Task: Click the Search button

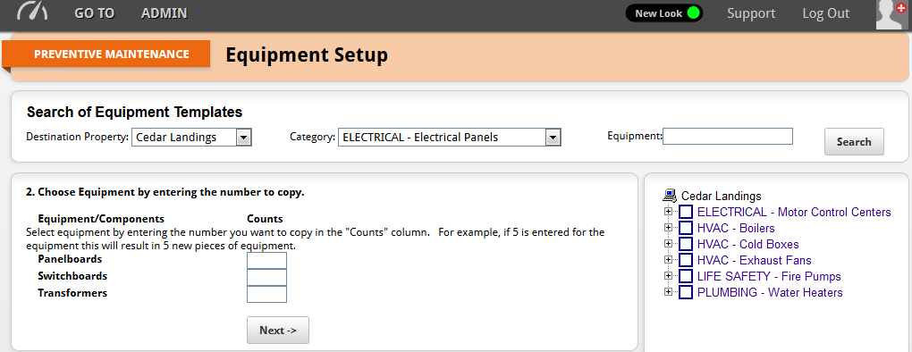Action: [x=854, y=142]
